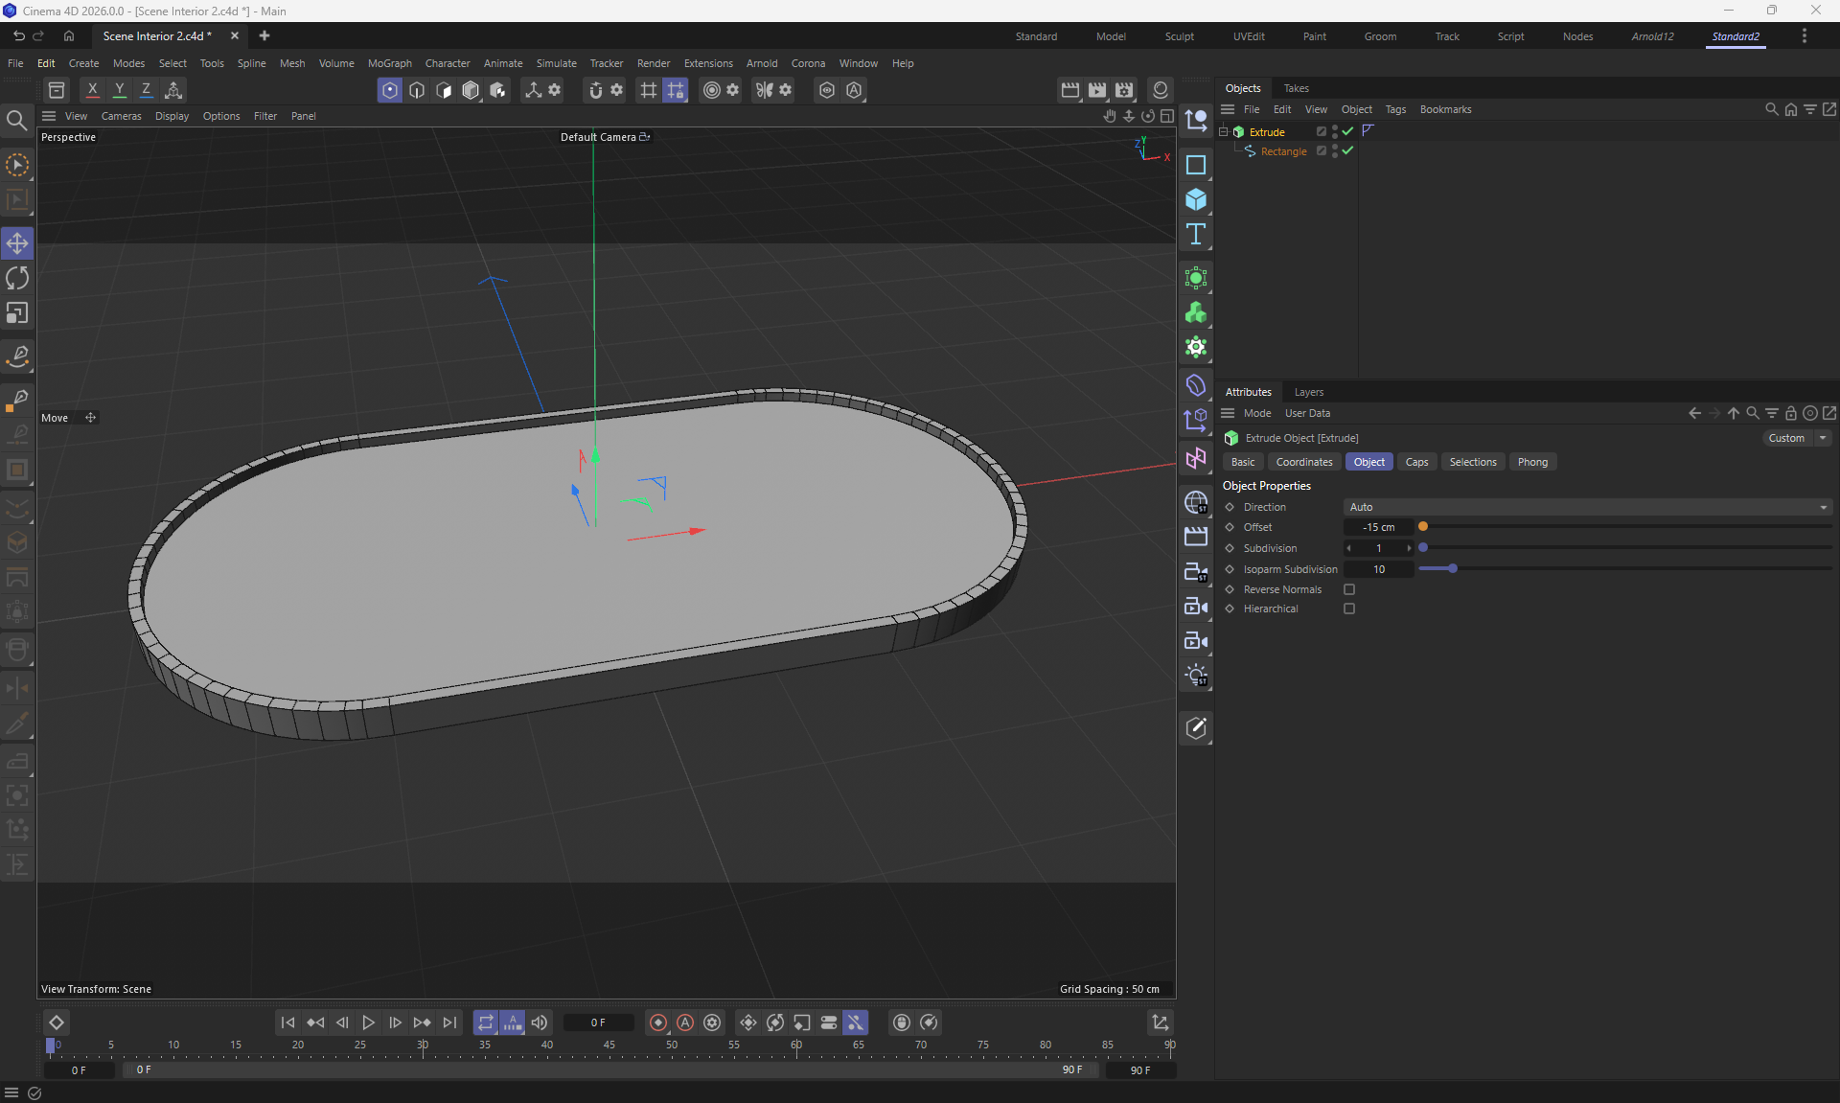Click the Text object icon
Screen dimensions: 1840x1103
pyautogui.click(x=1195, y=235)
